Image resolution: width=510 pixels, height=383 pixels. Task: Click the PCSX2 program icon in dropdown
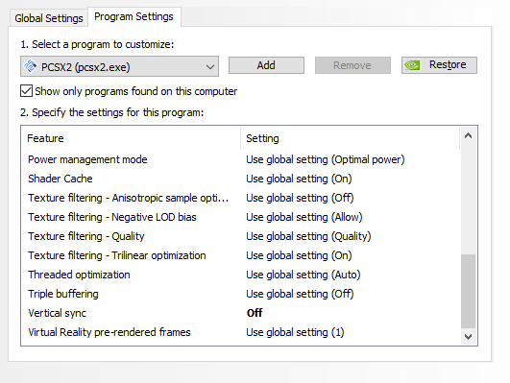click(x=31, y=66)
